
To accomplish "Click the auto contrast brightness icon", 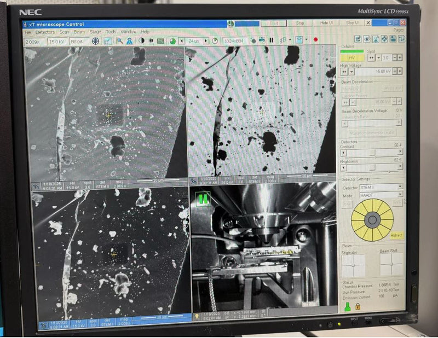I will (142, 41).
